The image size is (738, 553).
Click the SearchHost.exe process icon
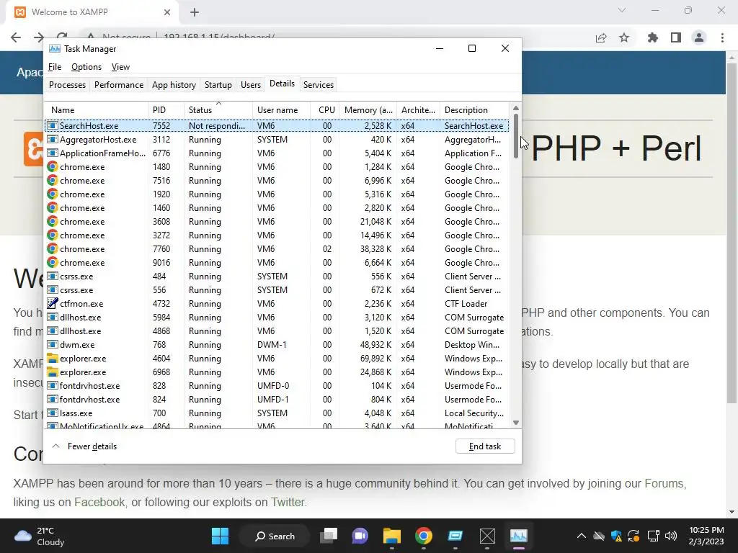click(53, 125)
